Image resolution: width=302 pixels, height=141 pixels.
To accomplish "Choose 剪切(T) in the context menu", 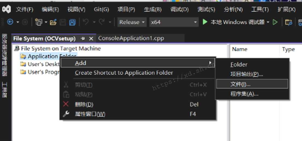I will tap(138, 85).
